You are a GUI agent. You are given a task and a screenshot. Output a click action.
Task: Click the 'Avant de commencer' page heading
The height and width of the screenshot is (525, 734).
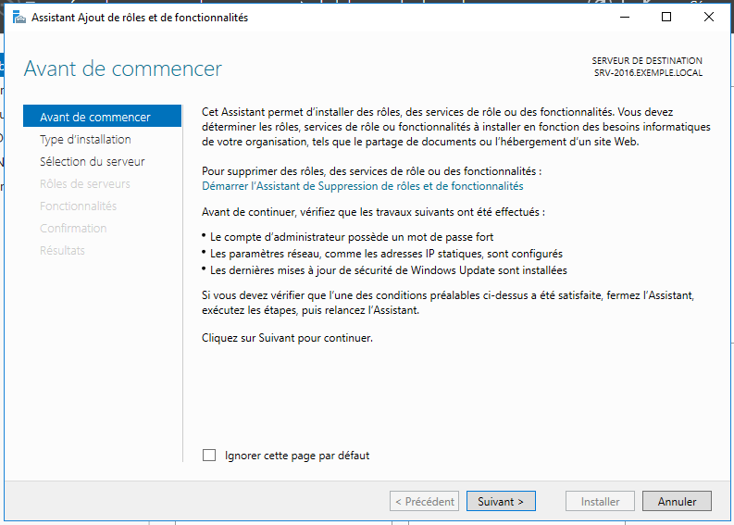(123, 69)
